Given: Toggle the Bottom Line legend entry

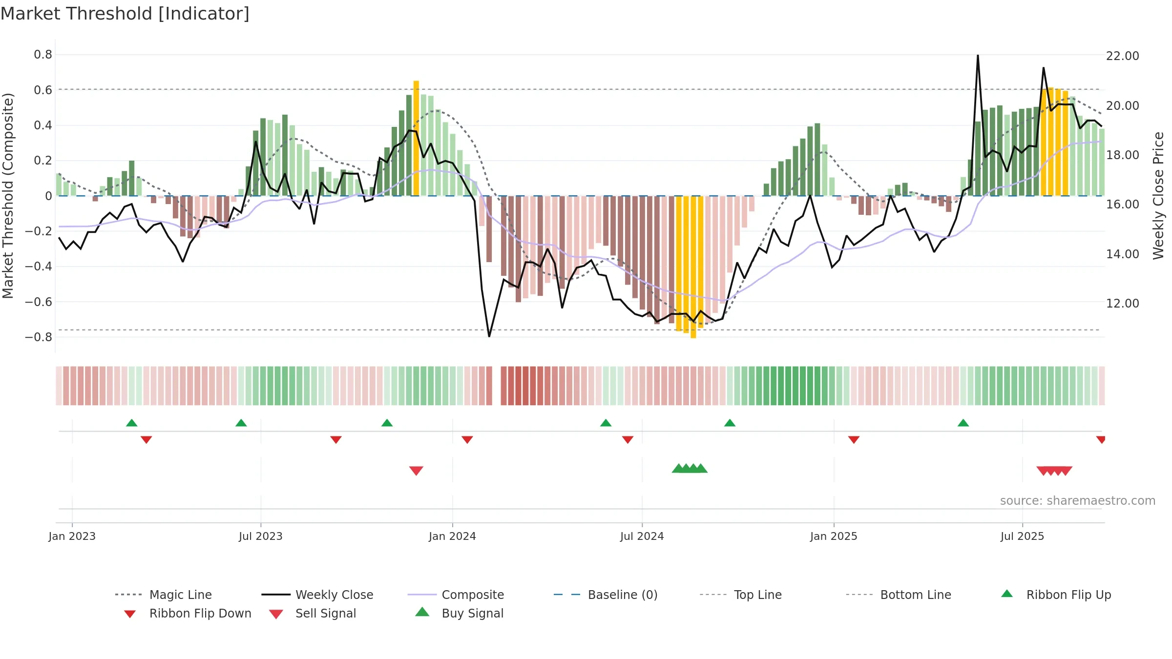Looking at the screenshot, I should [899, 595].
